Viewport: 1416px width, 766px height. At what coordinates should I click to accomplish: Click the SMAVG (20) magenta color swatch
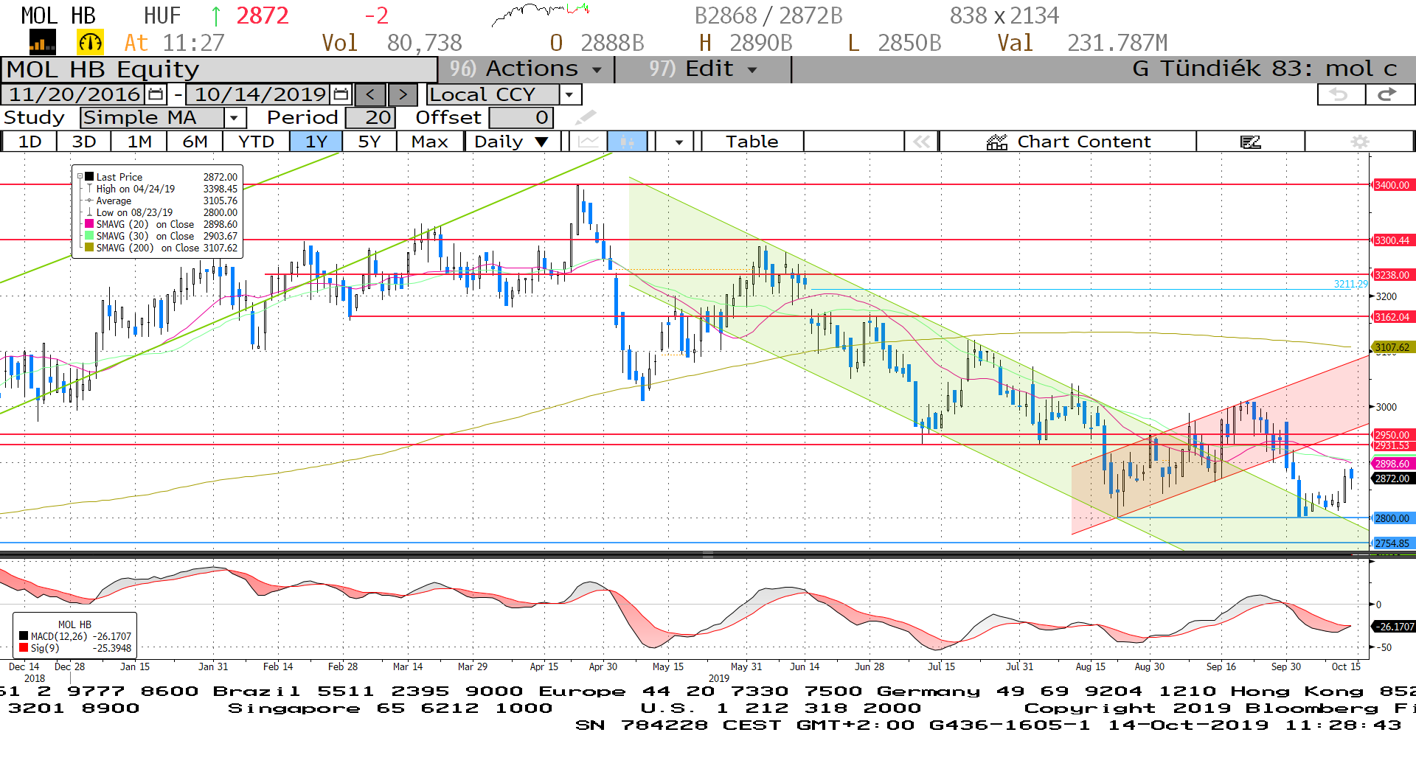pos(89,224)
